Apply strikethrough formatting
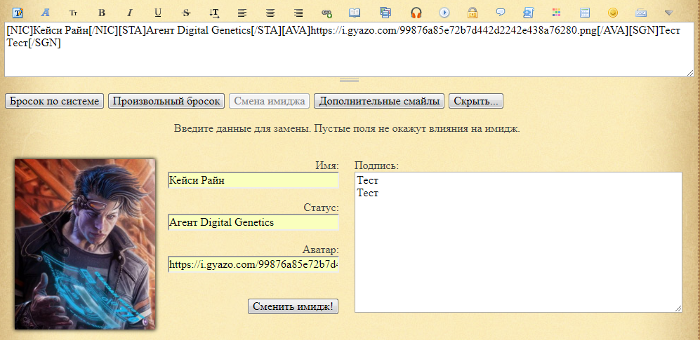This screenshot has height=340, width=700. pos(186,13)
